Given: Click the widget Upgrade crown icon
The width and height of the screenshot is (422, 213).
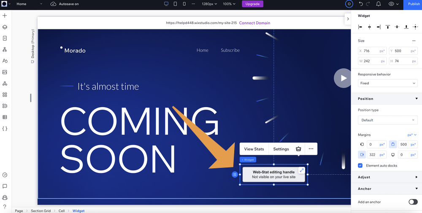Looking at the screenshot, I should 298,149.
